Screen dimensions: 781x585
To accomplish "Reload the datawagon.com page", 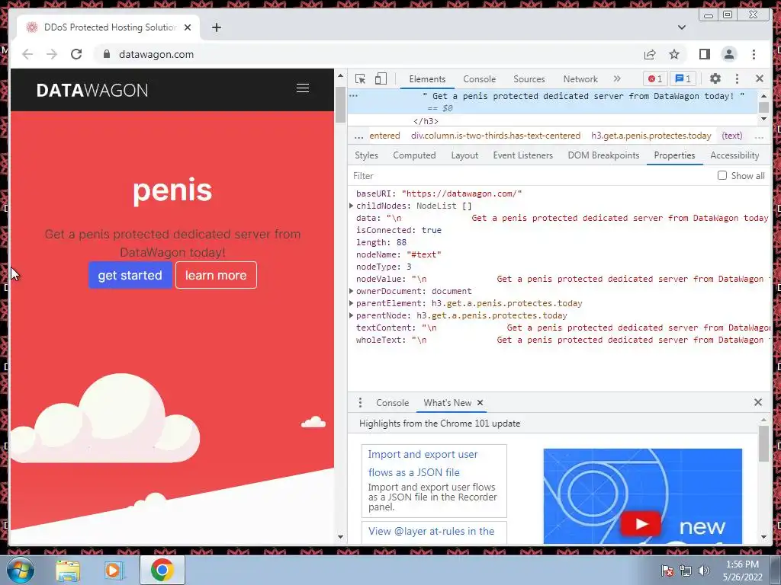I will tap(76, 54).
